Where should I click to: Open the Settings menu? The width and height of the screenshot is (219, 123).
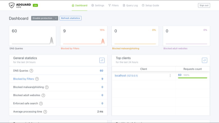pos(98,5)
